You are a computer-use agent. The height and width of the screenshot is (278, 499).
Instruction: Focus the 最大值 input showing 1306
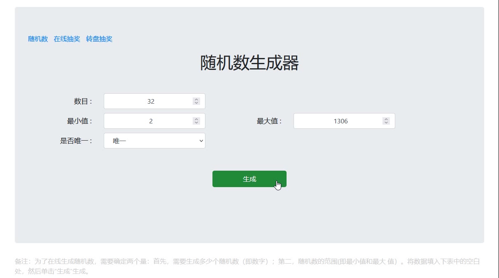(x=338, y=120)
